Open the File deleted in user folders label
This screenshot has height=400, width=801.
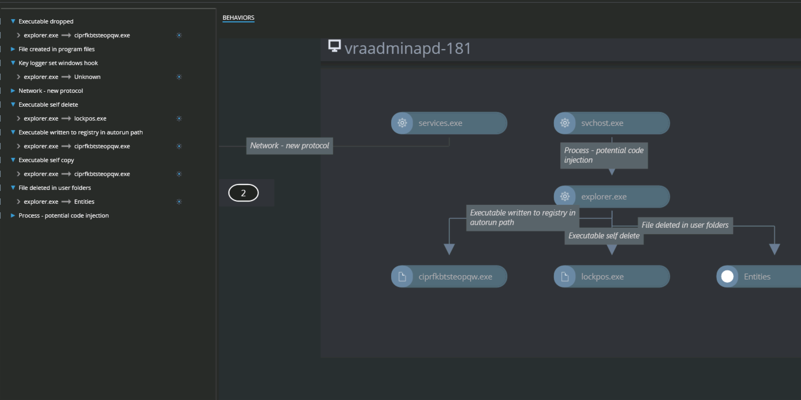pos(685,225)
